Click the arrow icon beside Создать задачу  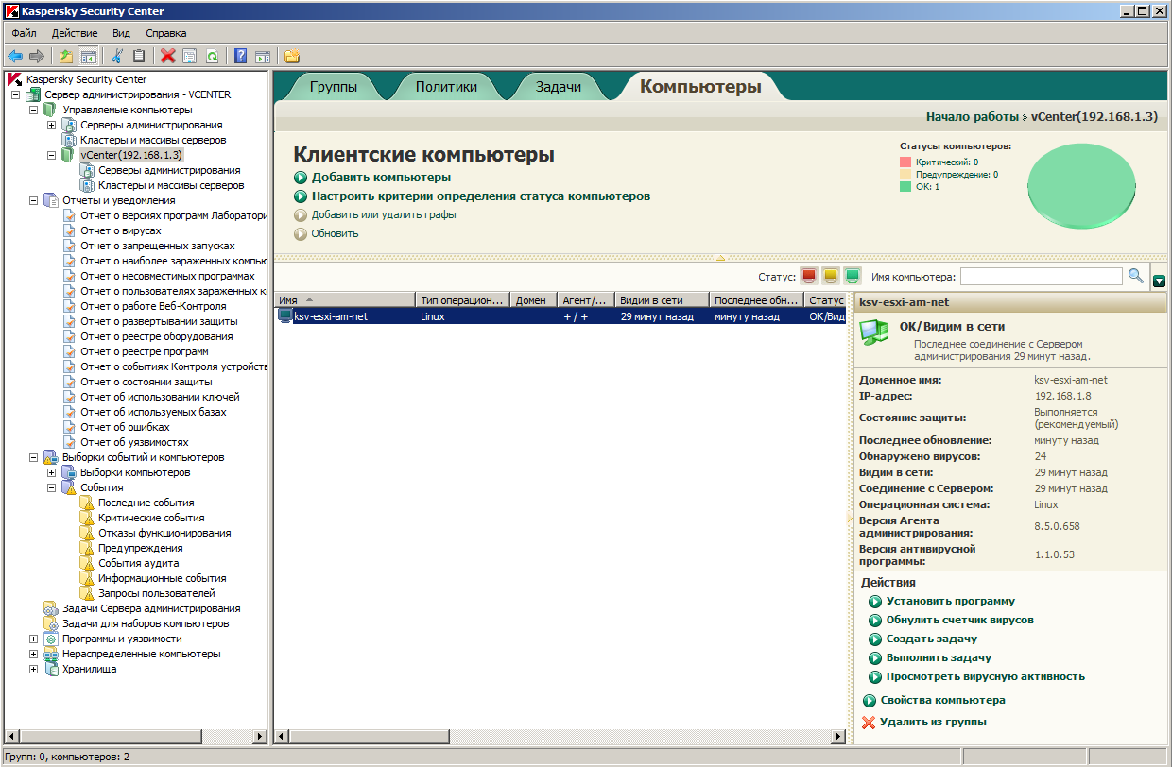click(875, 639)
